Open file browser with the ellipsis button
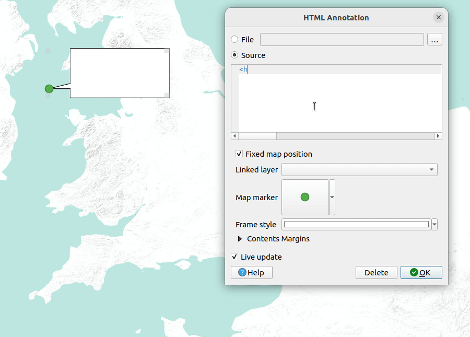 [434, 40]
